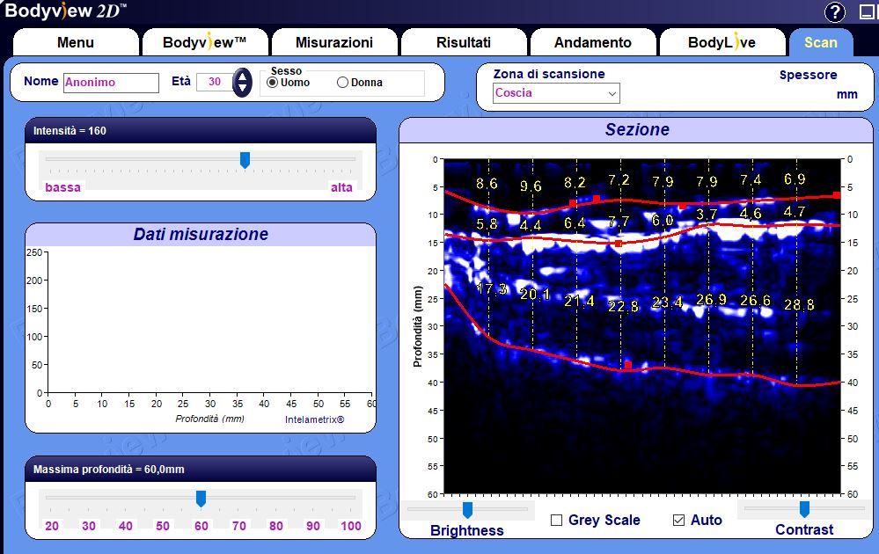Open the BodyLive tab
The image size is (879, 554).
(722, 42)
